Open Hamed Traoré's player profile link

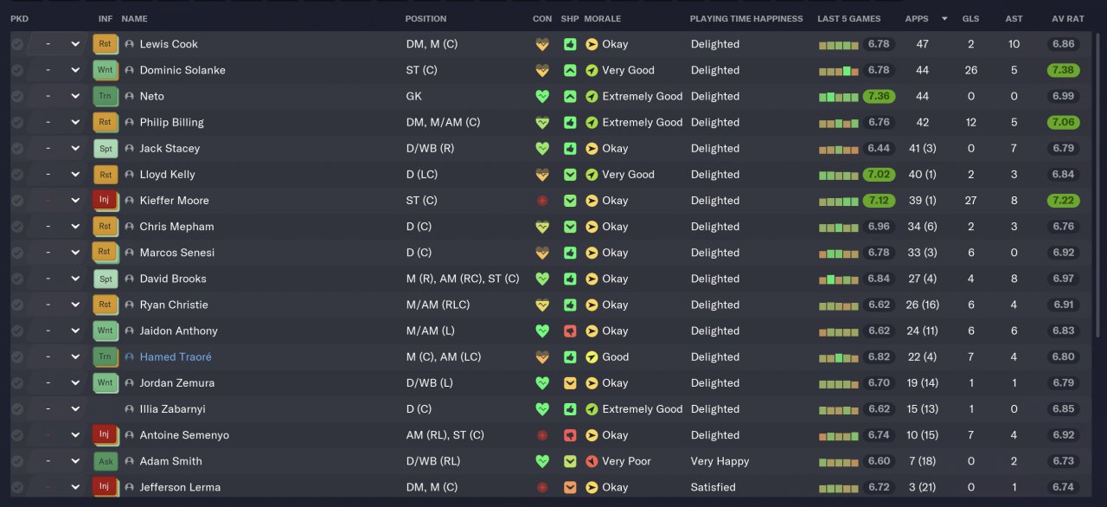point(176,356)
